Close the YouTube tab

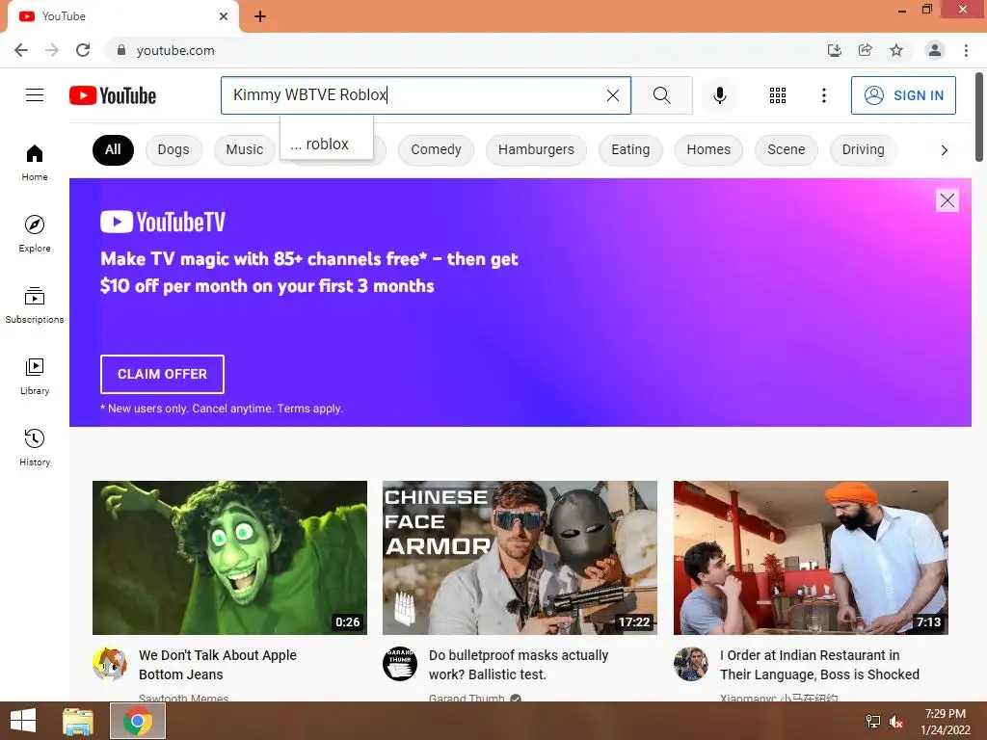(x=224, y=16)
